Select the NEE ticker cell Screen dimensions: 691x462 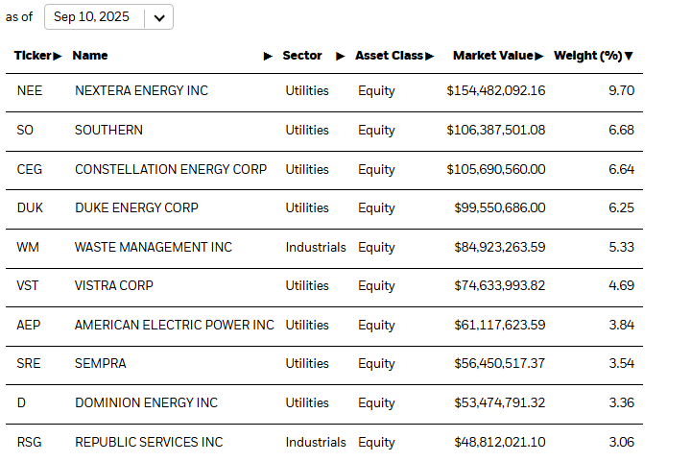(x=31, y=90)
